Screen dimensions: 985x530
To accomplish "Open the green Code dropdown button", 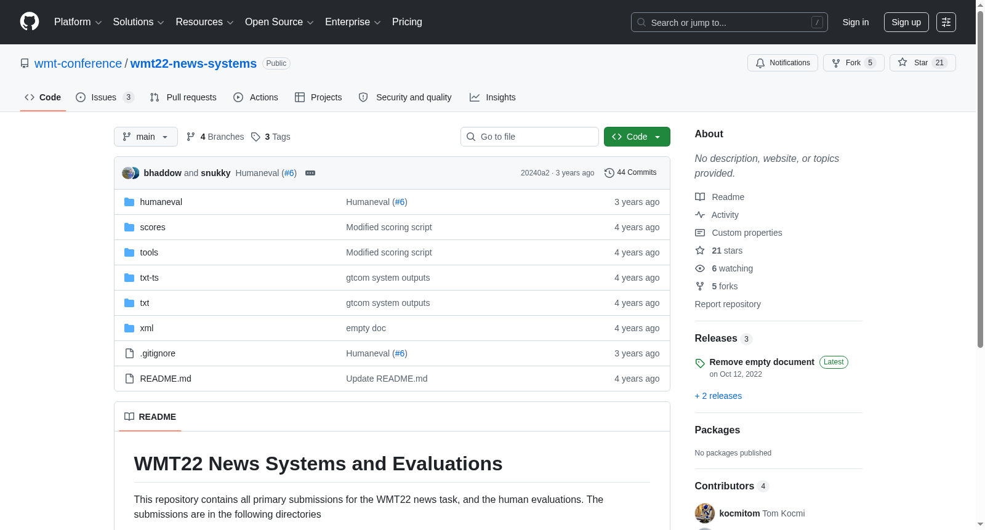I will pyautogui.click(x=637, y=137).
